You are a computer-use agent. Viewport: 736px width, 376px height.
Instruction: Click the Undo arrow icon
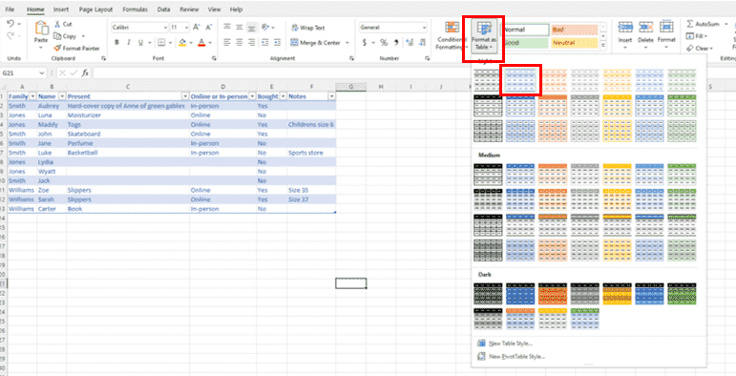11,24
